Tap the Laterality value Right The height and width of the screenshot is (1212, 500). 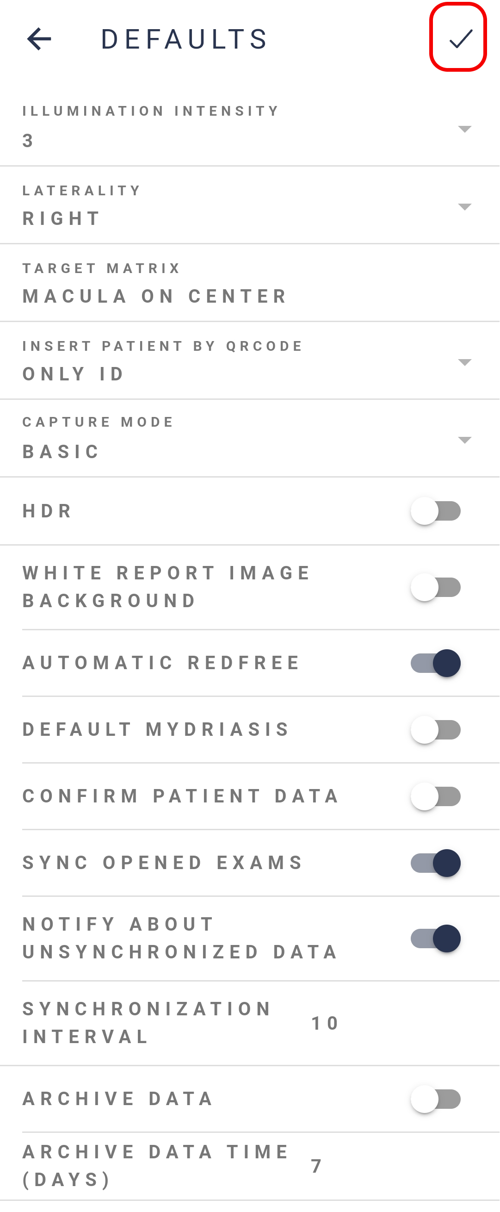coord(61,218)
